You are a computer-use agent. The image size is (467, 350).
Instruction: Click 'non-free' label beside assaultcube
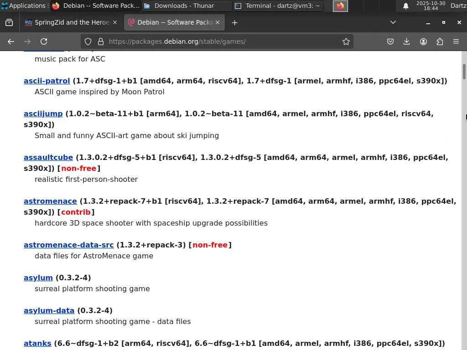[78, 169]
